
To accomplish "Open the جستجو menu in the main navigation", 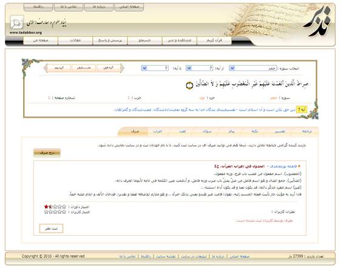I will (144, 41).
